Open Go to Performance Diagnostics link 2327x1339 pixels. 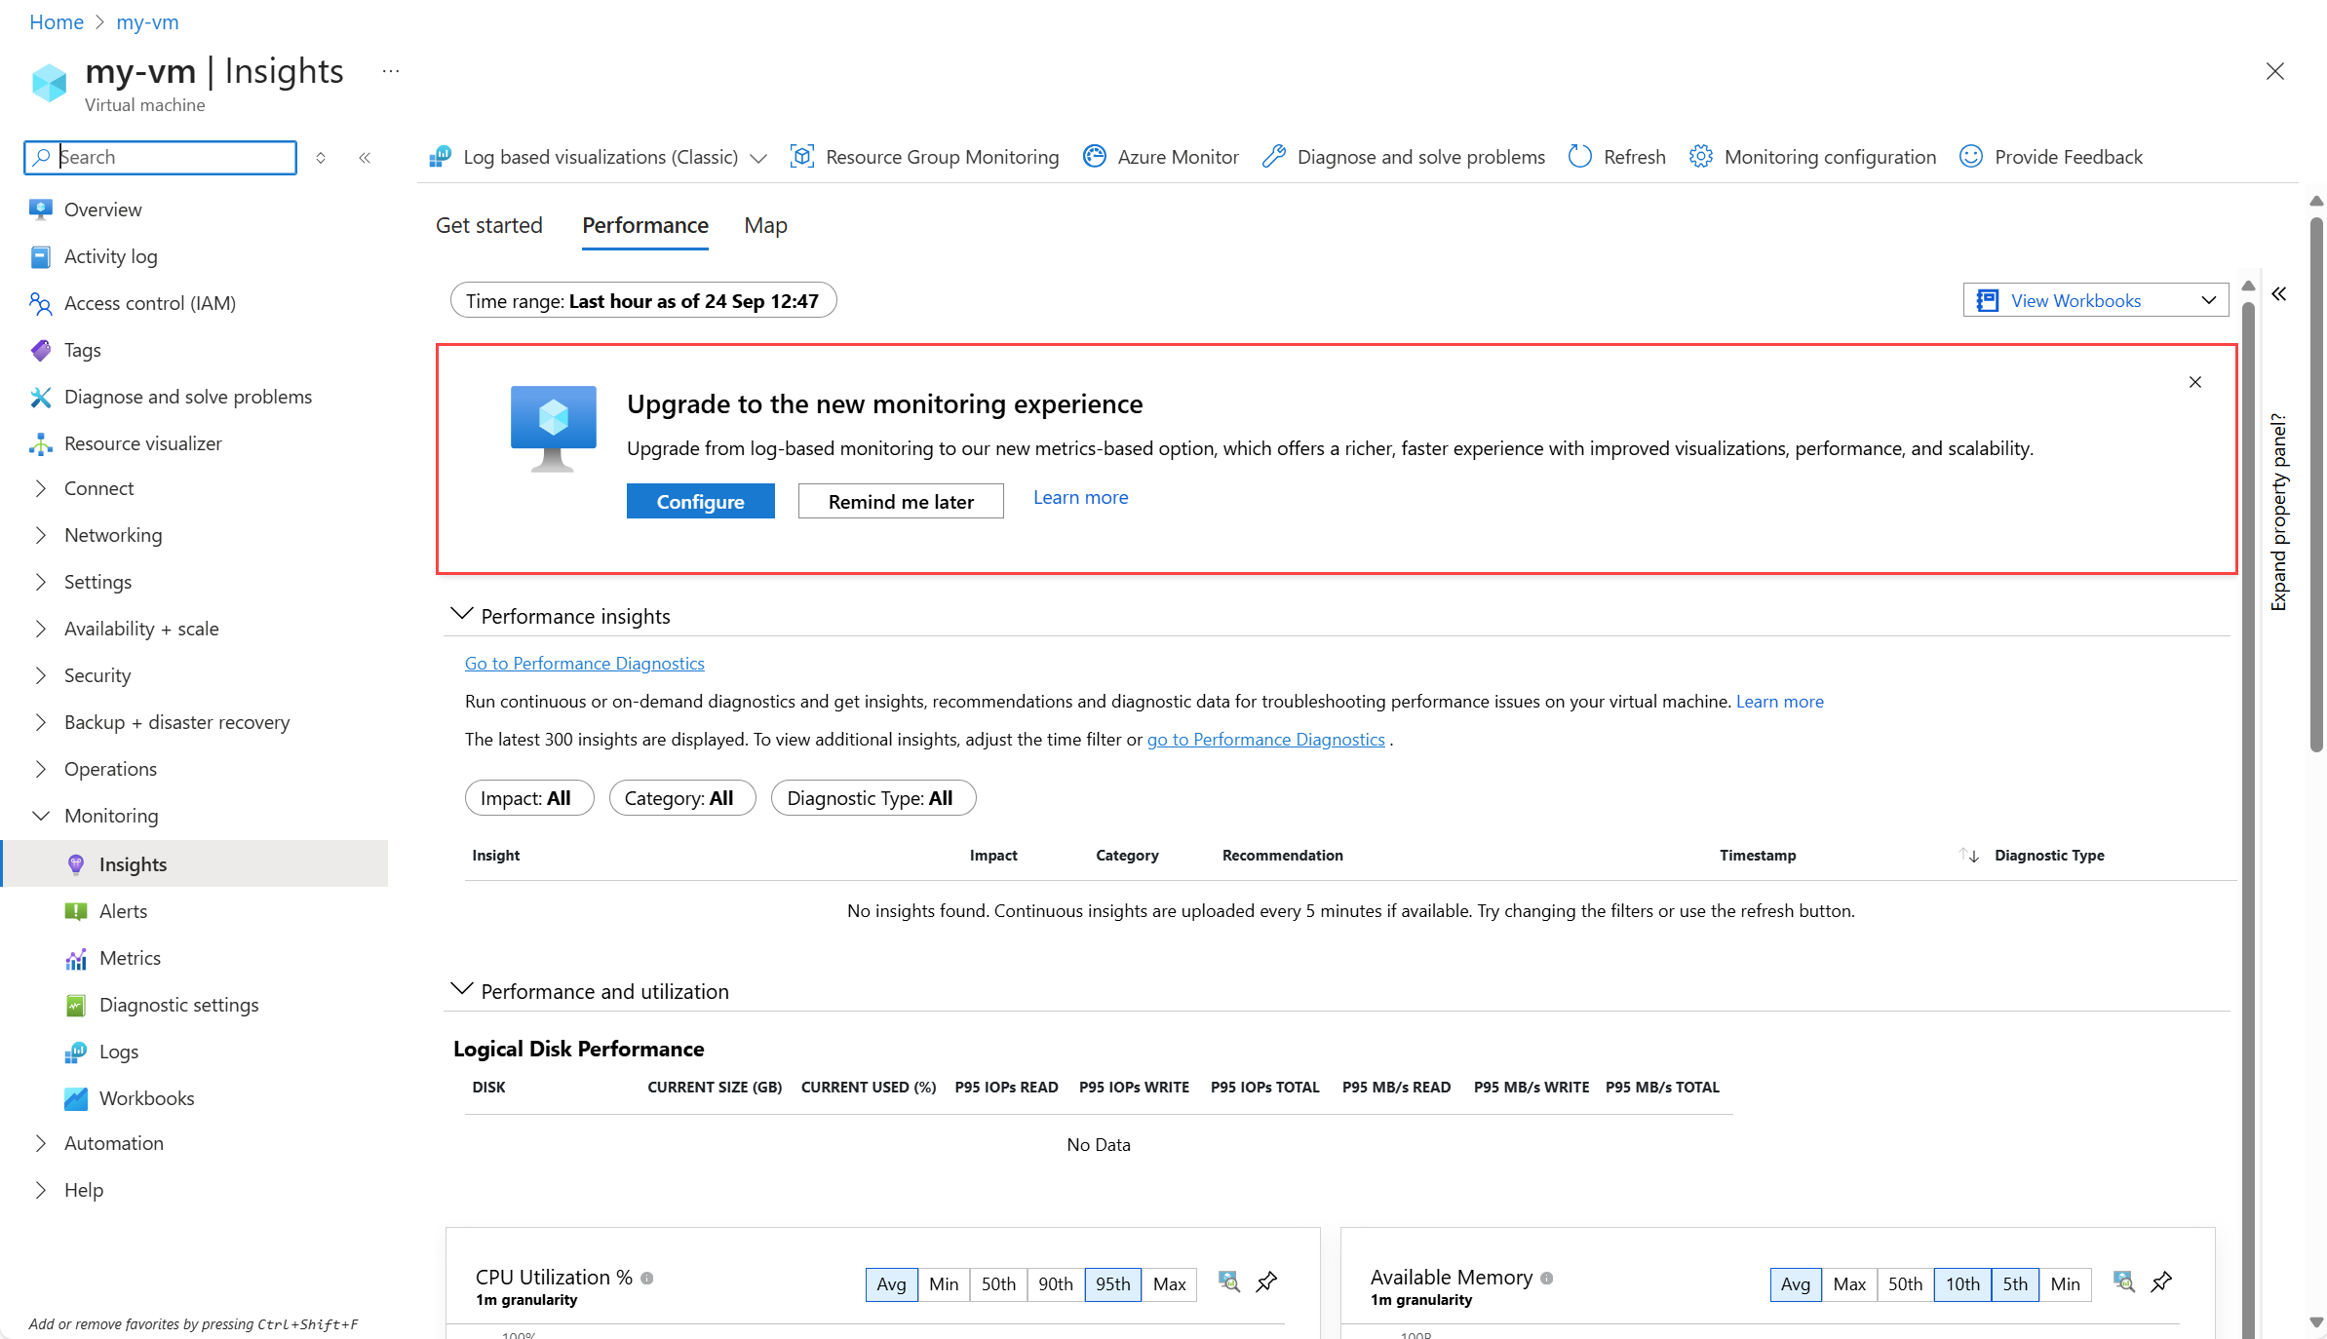[584, 663]
